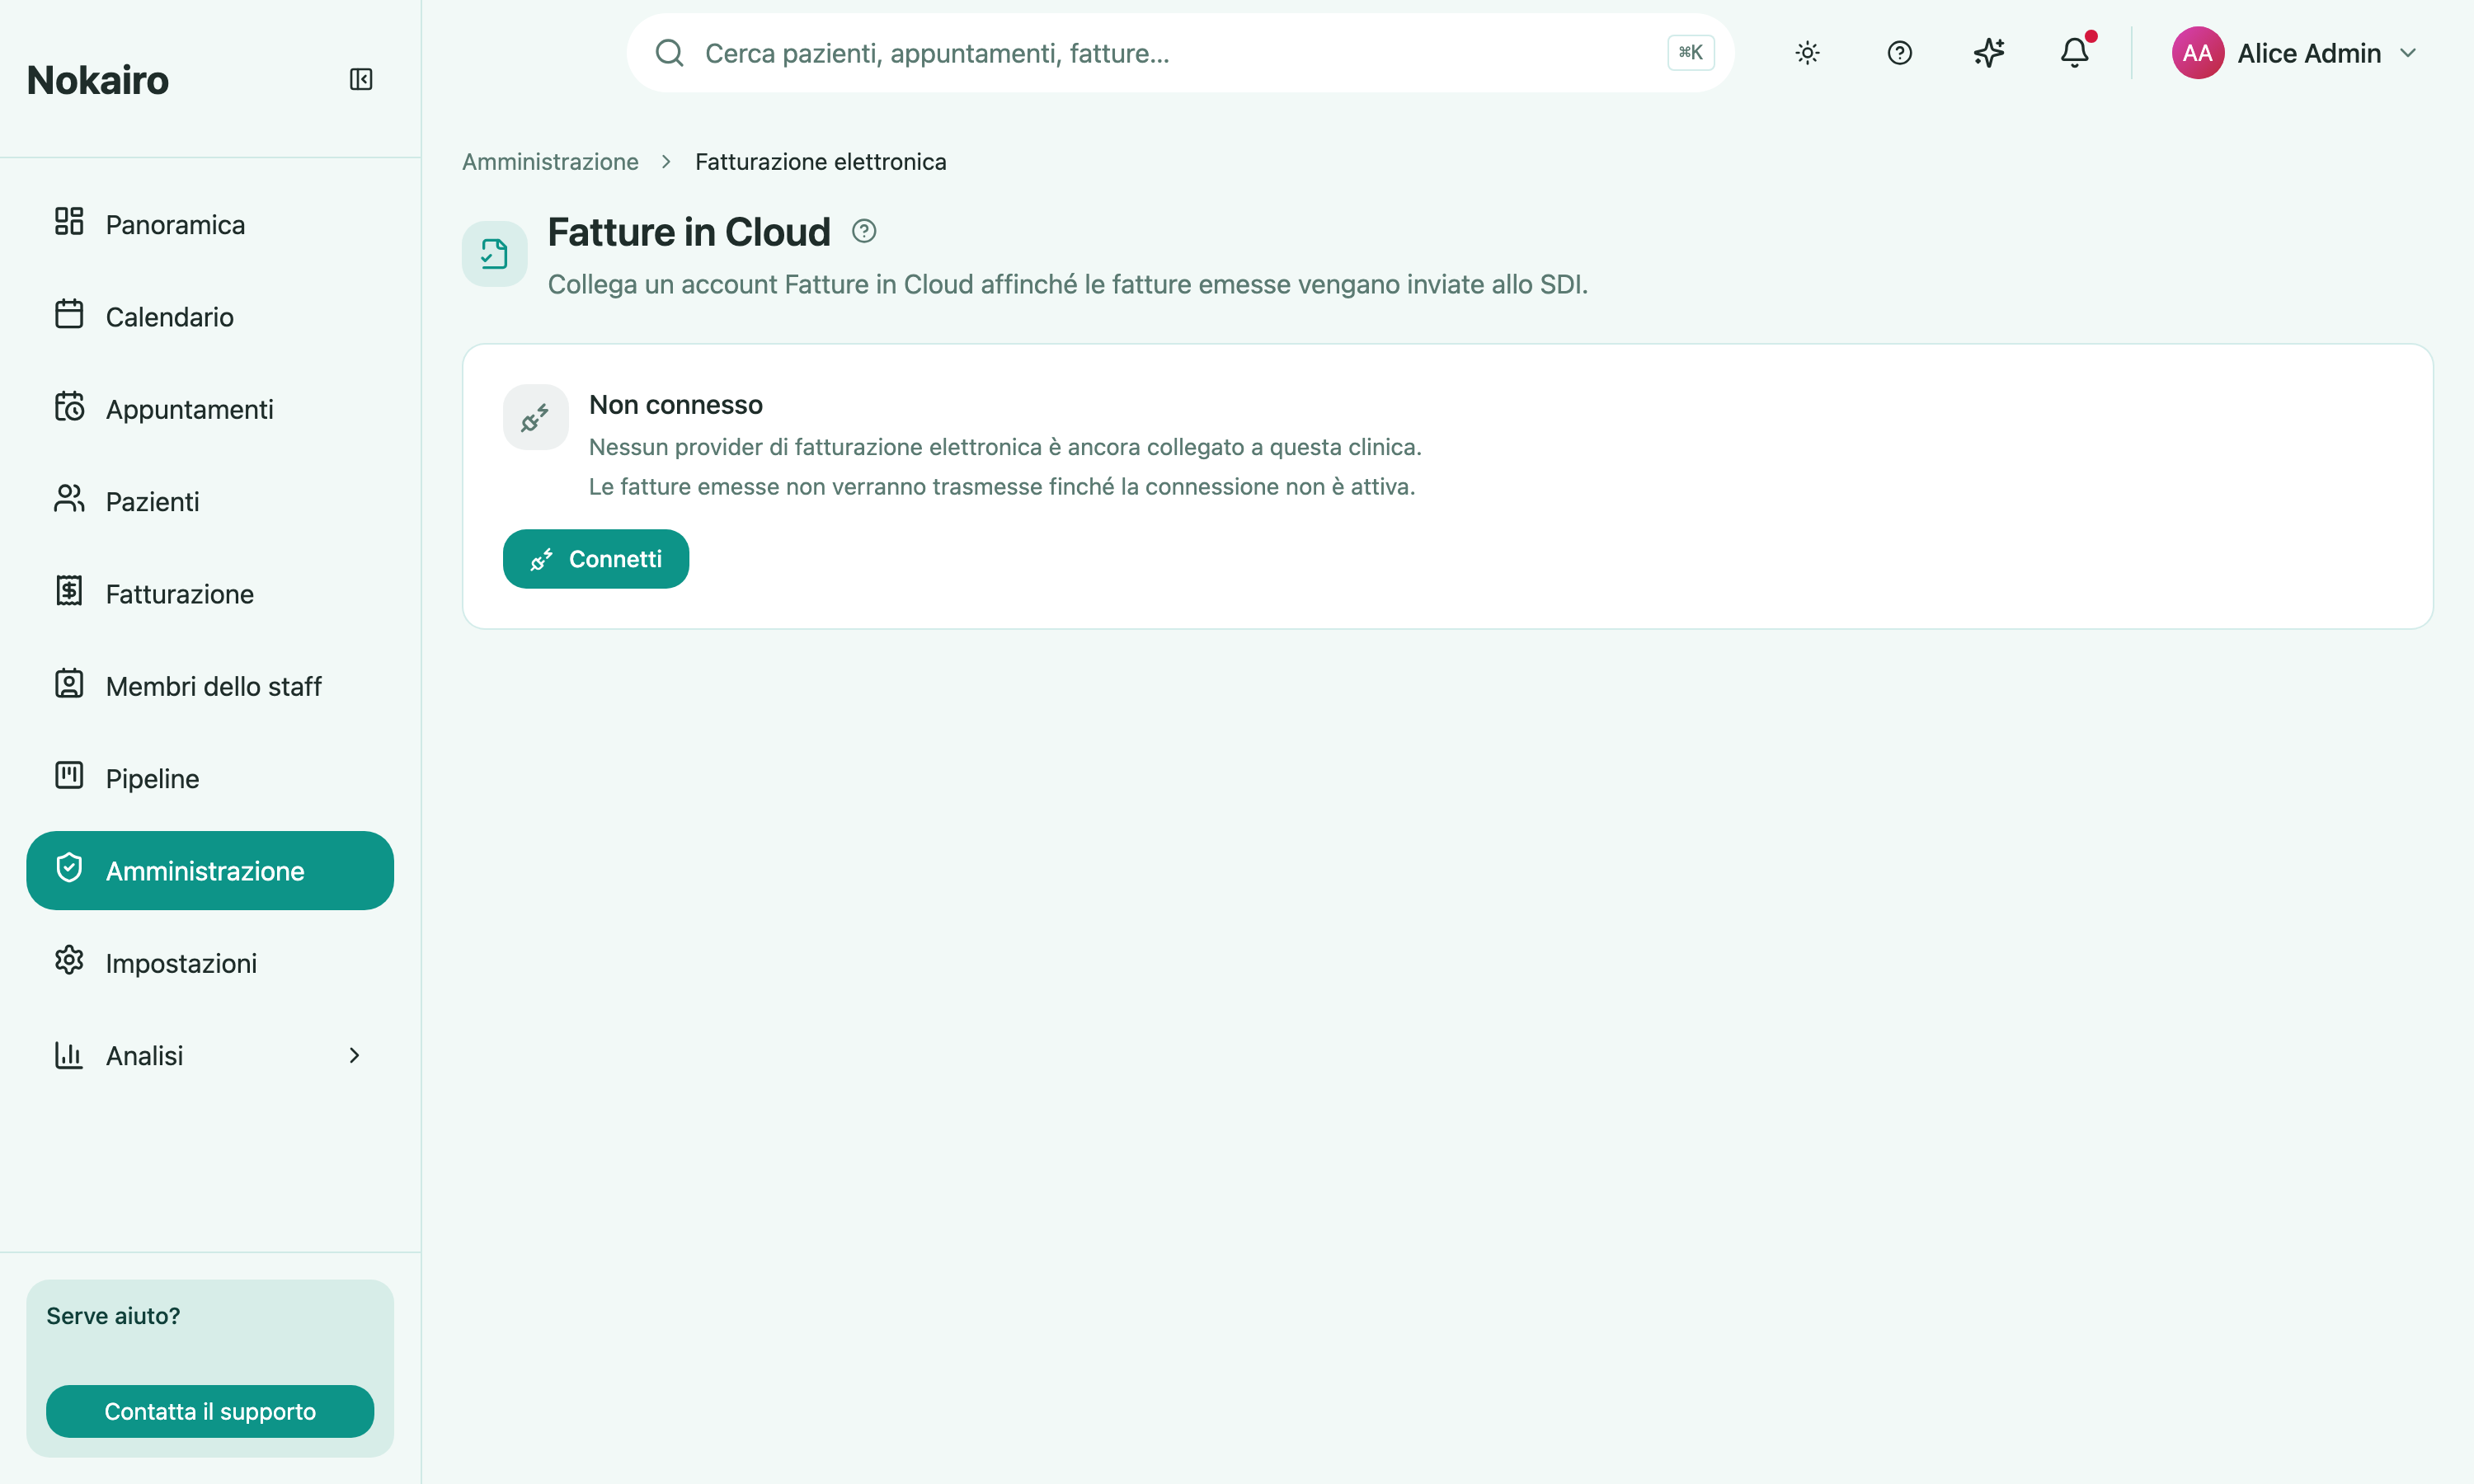Follow the Amministrazione breadcrumb link

tap(550, 162)
